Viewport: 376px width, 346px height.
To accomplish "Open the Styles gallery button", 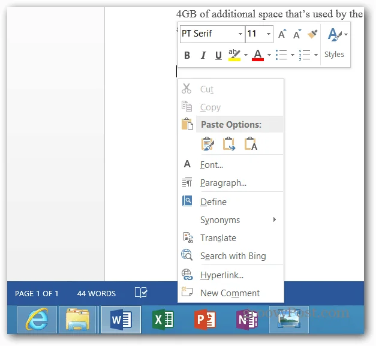I will pos(338,35).
